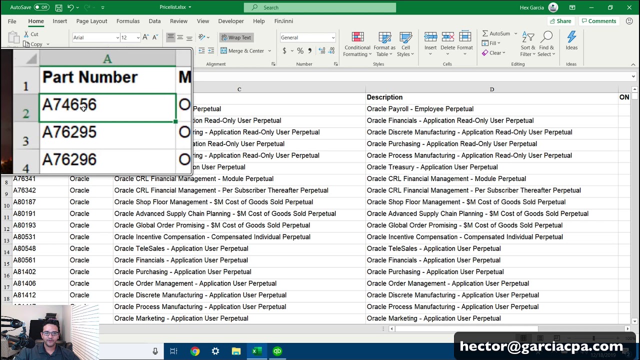This screenshot has width=640, height=360.
Task: Click Decrease Decimal icon
Action: click(332, 50)
